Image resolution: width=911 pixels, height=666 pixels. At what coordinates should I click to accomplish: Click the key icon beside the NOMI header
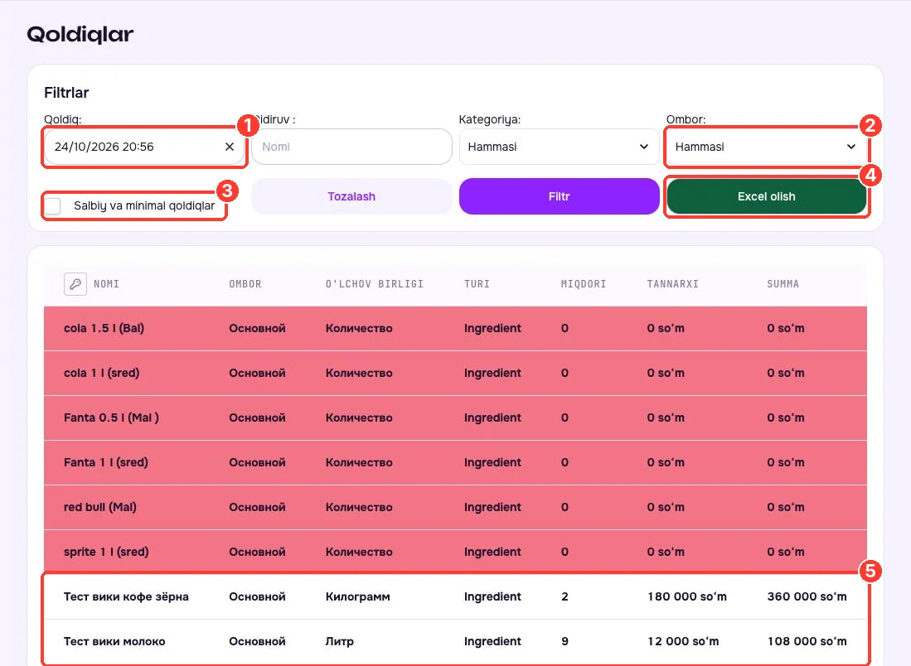coord(75,284)
